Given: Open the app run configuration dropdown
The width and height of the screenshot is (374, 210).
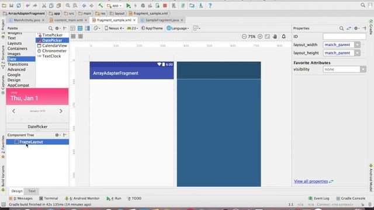Looking at the screenshot, I should 115,5.
